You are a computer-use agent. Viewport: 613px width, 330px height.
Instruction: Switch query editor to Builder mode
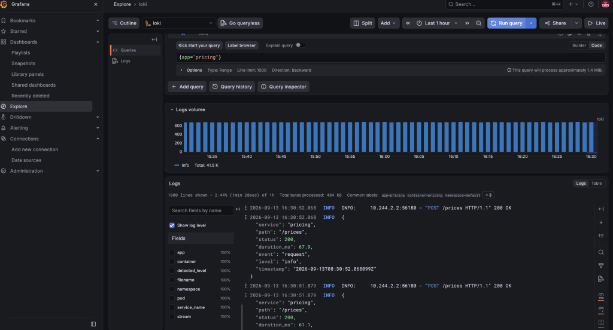point(579,45)
